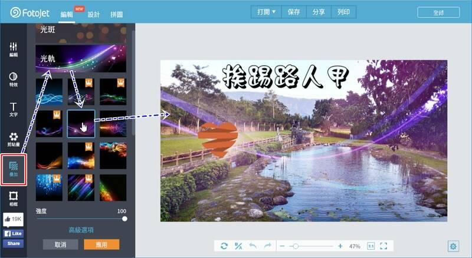Image resolution: width=472 pixels, height=258 pixels.
Task: Click the thumbs-up 19K like counter
Action: click(x=13, y=219)
